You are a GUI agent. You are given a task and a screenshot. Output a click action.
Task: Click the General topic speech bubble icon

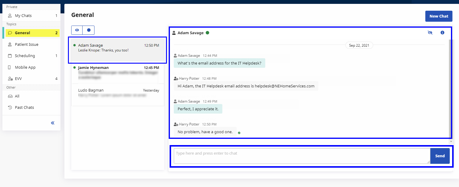click(10, 33)
